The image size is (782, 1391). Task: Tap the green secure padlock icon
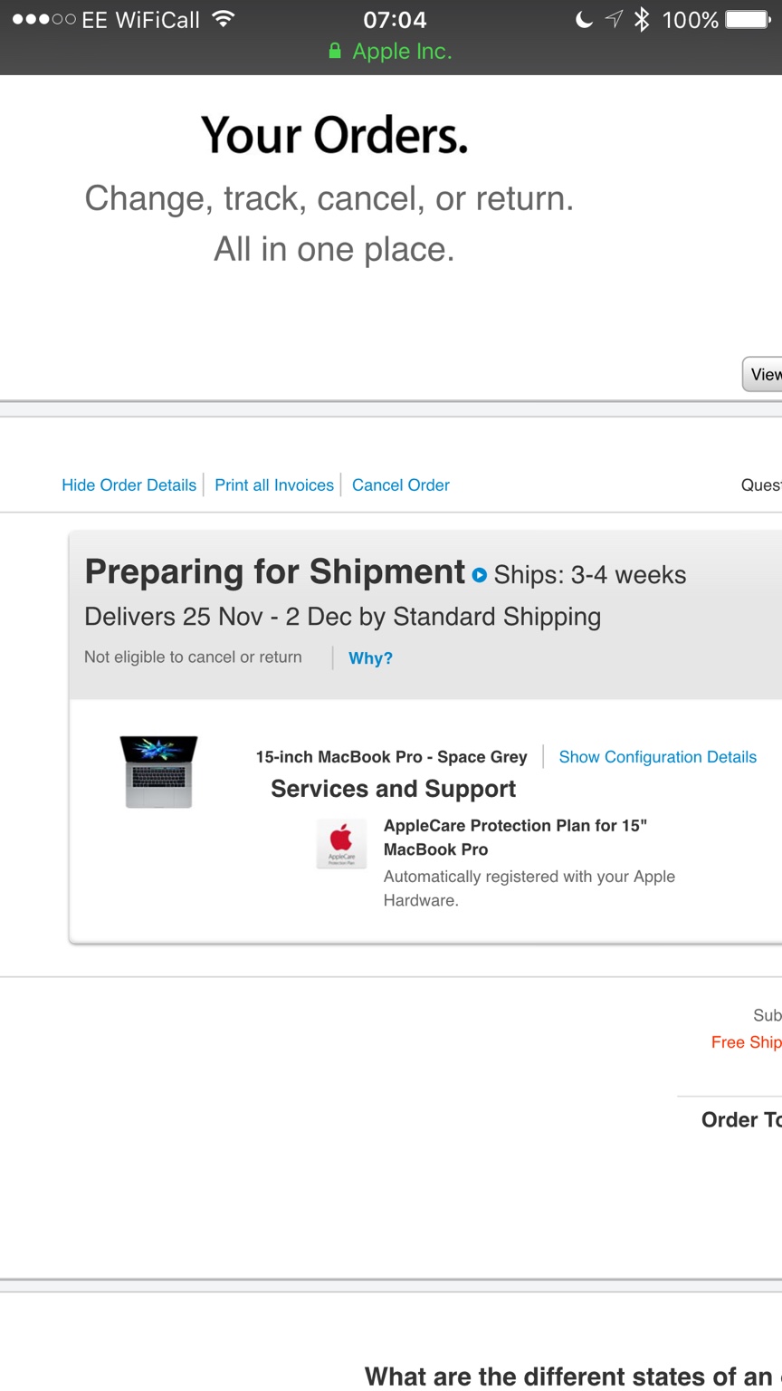click(335, 51)
